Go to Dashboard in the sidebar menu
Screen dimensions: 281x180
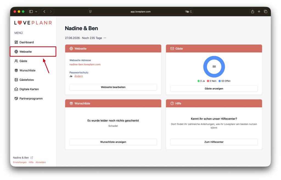[x=26, y=42]
